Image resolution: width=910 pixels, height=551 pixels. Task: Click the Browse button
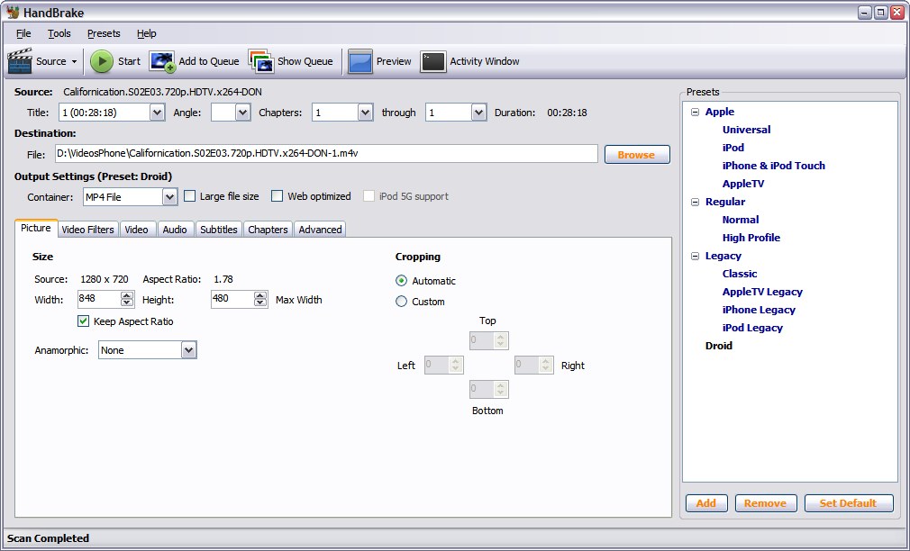coord(637,155)
